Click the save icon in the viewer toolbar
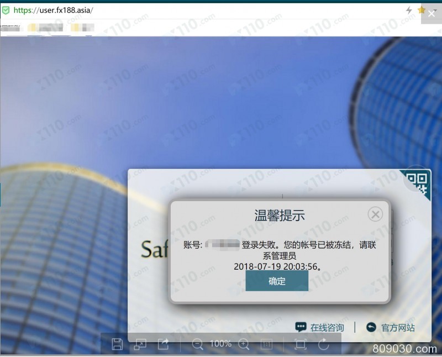Screen dimensions: 442x357 tap(117, 344)
